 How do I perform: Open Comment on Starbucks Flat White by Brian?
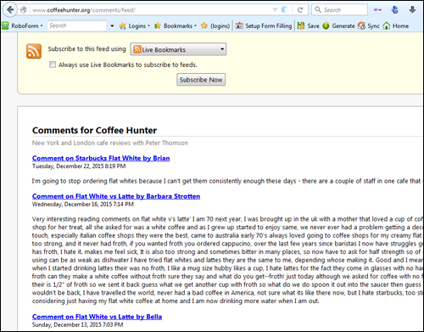(101, 158)
